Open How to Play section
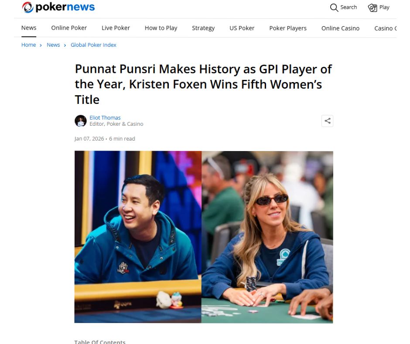Image resolution: width=410 pixels, height=344 pixels. (x=161, y=28)
